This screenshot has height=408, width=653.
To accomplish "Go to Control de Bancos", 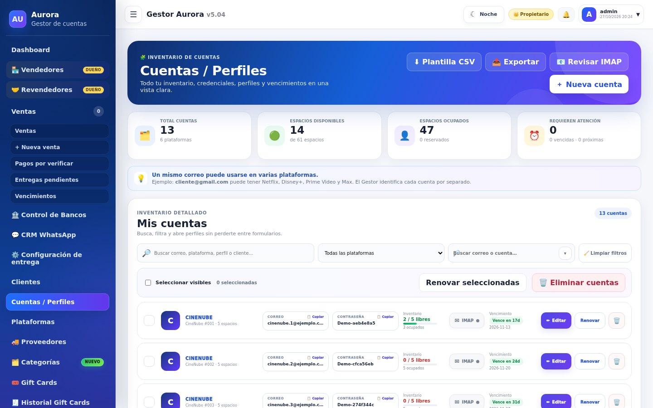I will pyautogui.click(x=58, y=215).
